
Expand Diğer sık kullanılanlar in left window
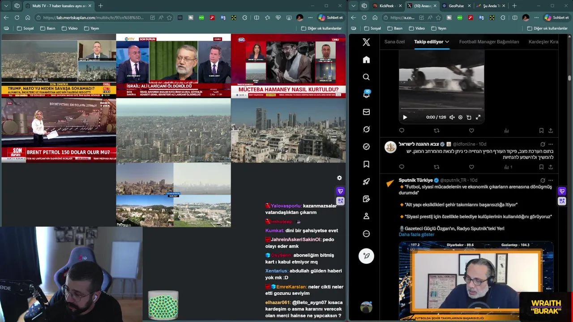click(x=321, y=28)
